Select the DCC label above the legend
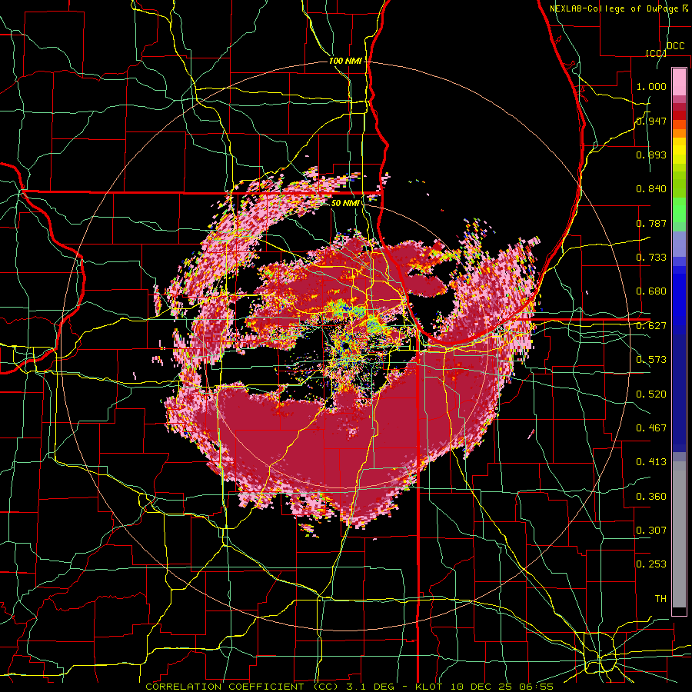692x692 pixels. tap(676, 46)
